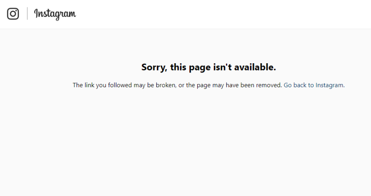The height and width of the screenshot is (196, 371).
Task: Click the divider between camera icon and wordmark
Action: pos(27,13)
